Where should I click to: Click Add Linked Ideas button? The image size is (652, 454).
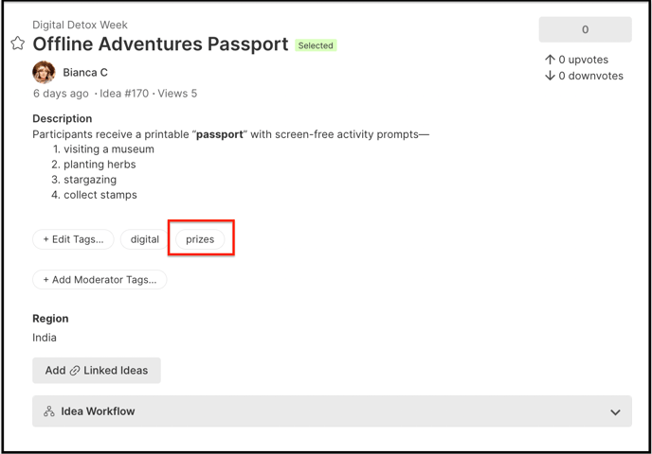pos(97,371)
